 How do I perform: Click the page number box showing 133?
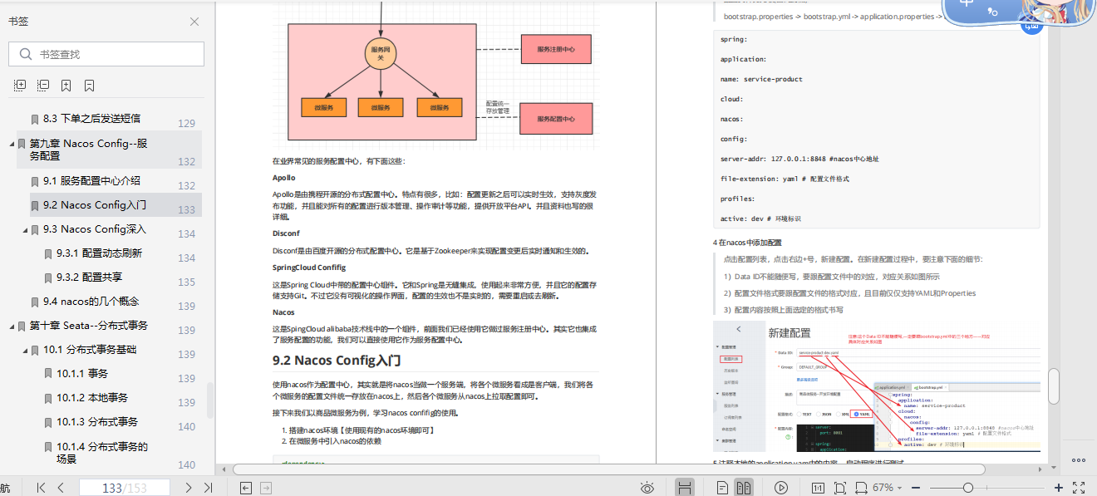point(125,488)
